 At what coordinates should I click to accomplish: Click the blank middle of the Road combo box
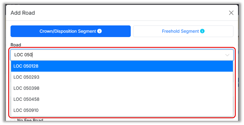[x=126, y=55]
